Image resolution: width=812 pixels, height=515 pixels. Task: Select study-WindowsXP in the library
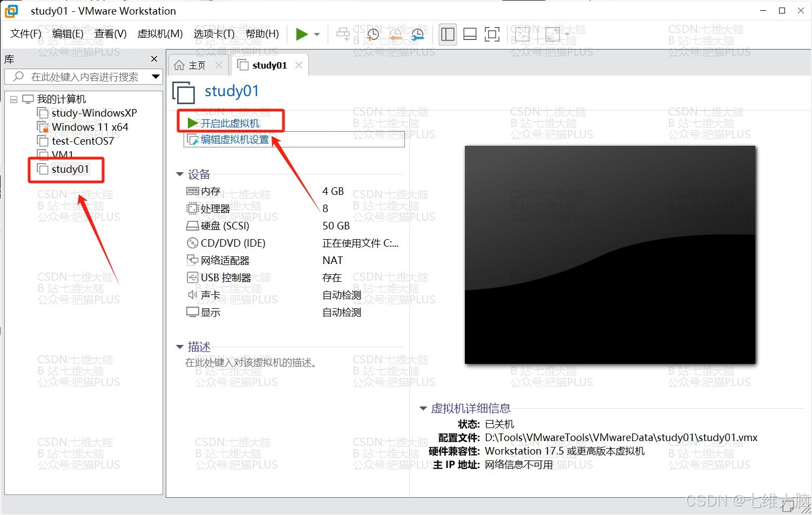pos(94,113)
